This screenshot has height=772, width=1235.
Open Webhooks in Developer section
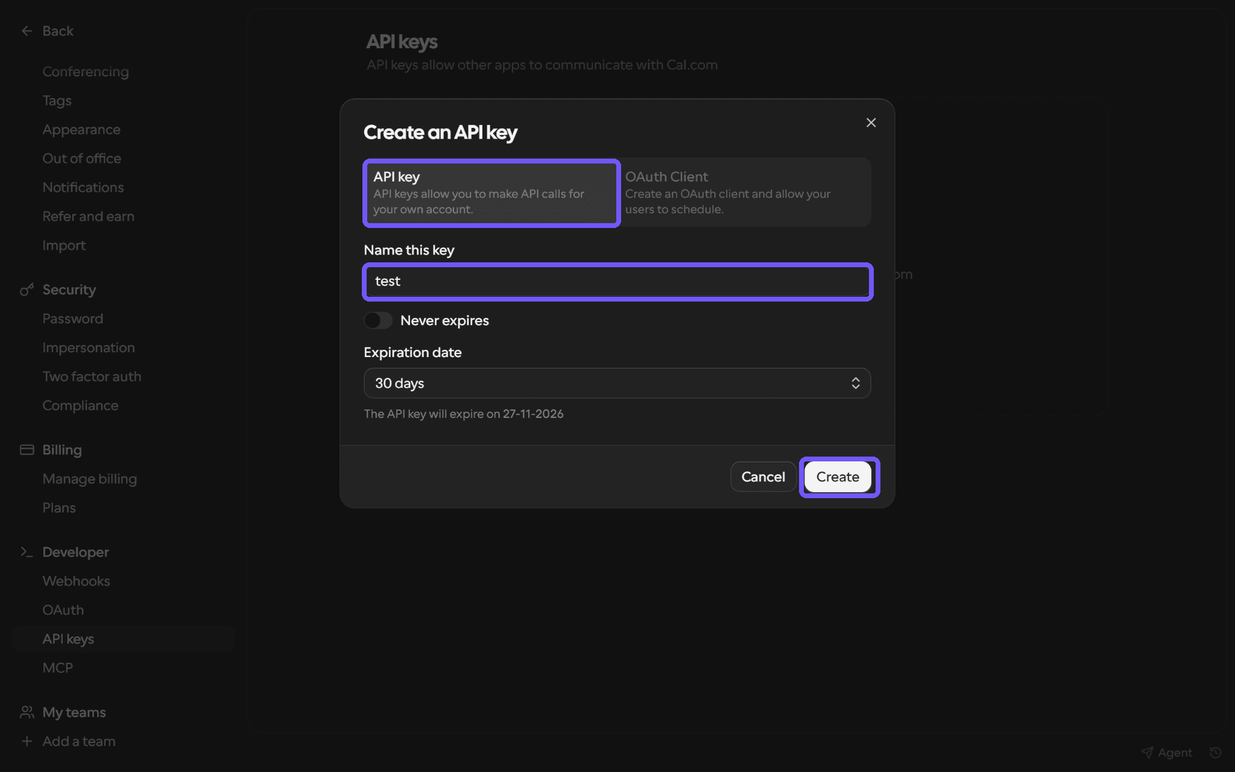(77, 581)
